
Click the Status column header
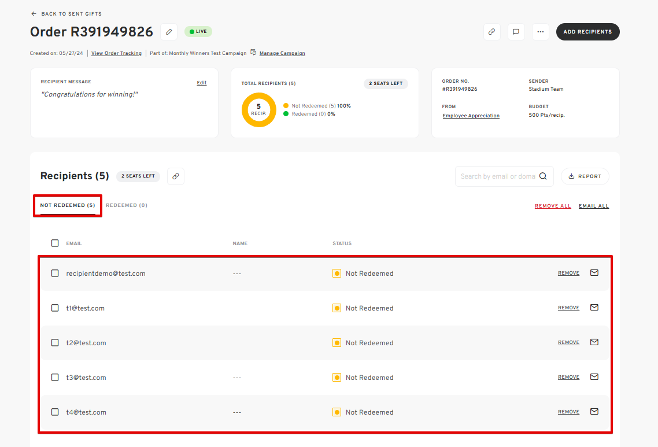(x=342, y=243)
